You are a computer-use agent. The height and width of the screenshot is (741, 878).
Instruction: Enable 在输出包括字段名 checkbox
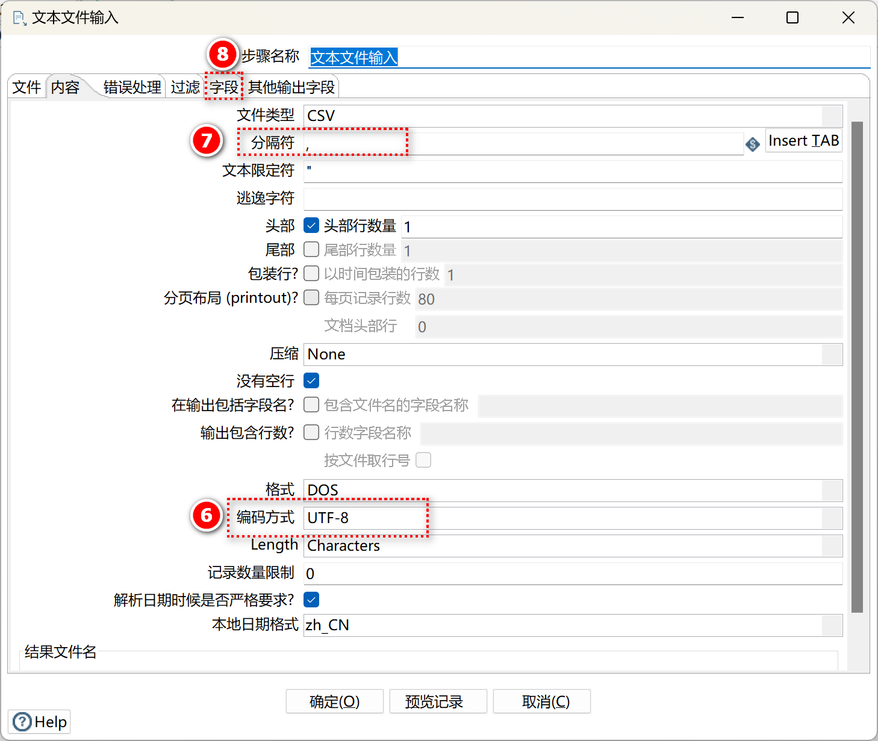click(x=311, y=405)
